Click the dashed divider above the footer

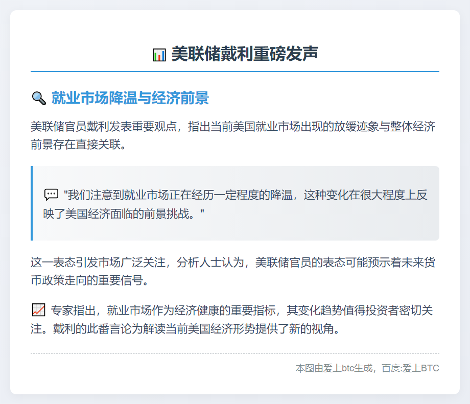(234, 353)
